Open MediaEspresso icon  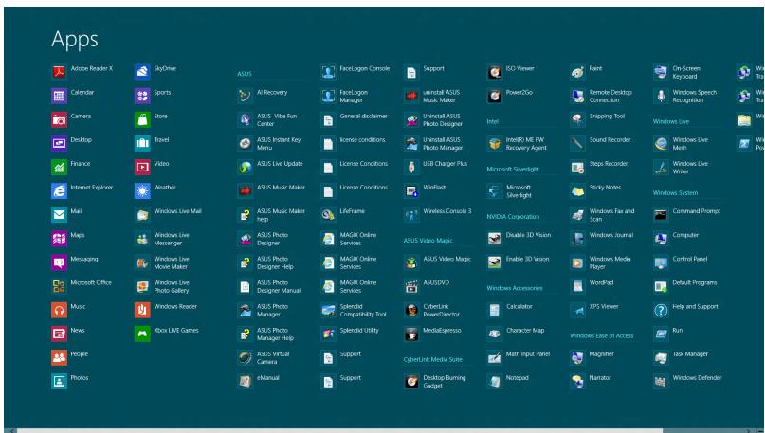411,334
